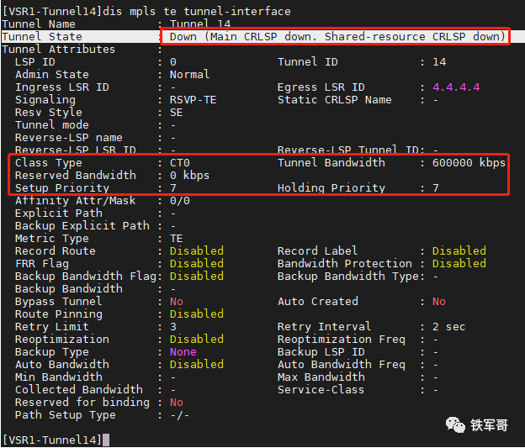Select the 'Backup Bandwidth Type' label
The image size is (525, 448).
tap(348, 277)
